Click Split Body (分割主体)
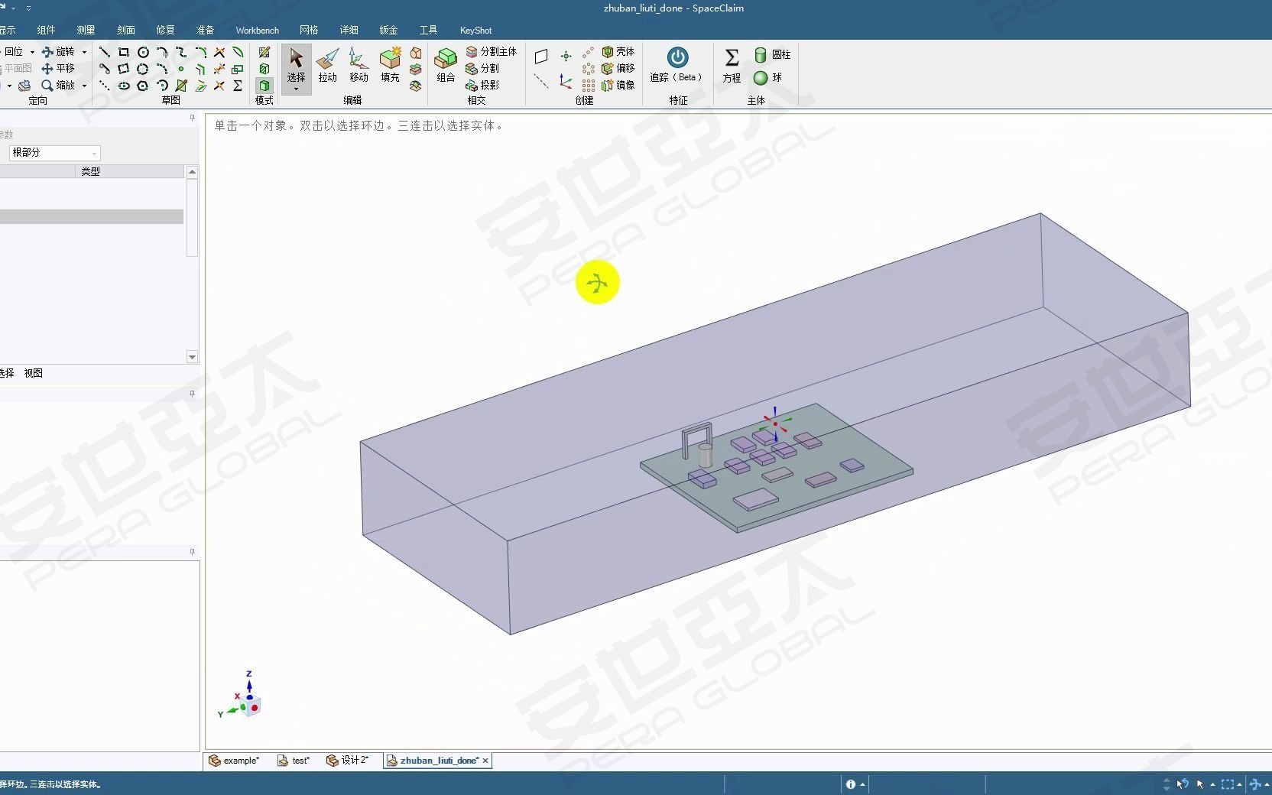This screenshot has height=795, width=1272. (x=492, y=52)
